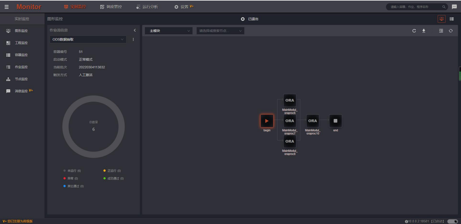Switch to graphic monitor view icon
The height and width of the screenshot is (224, 461).
[441, 19]
